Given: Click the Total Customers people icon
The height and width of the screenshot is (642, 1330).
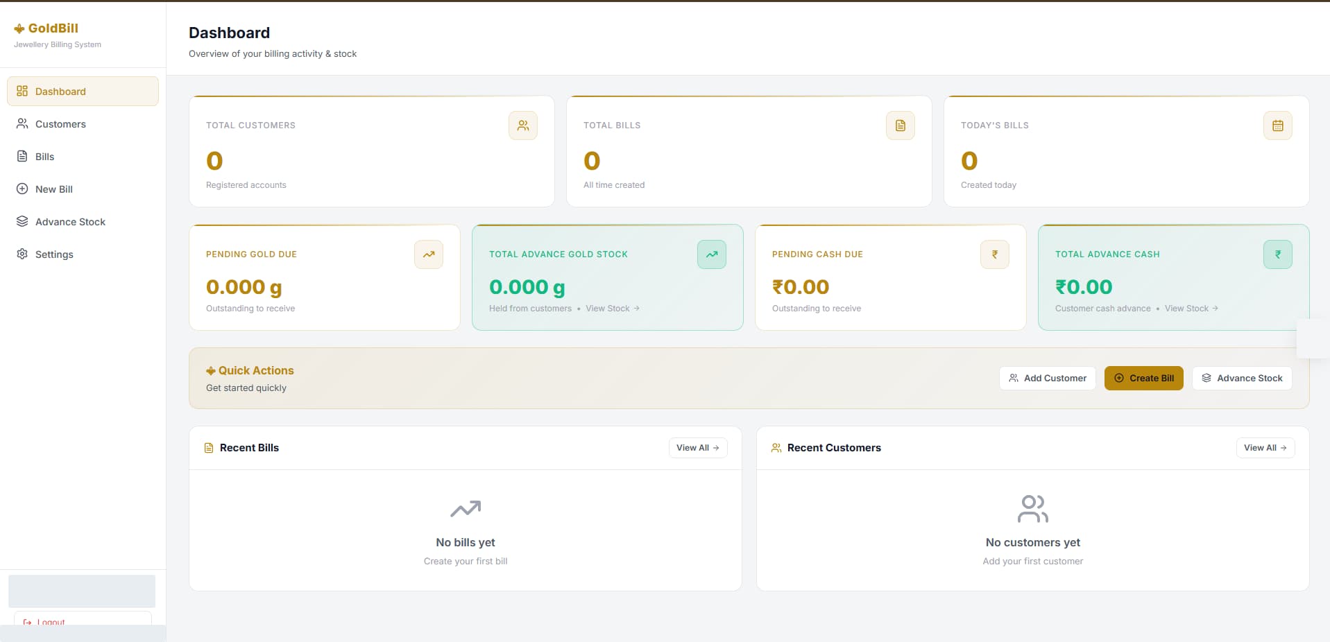Looking at the screenshot, I should (523, 125).
